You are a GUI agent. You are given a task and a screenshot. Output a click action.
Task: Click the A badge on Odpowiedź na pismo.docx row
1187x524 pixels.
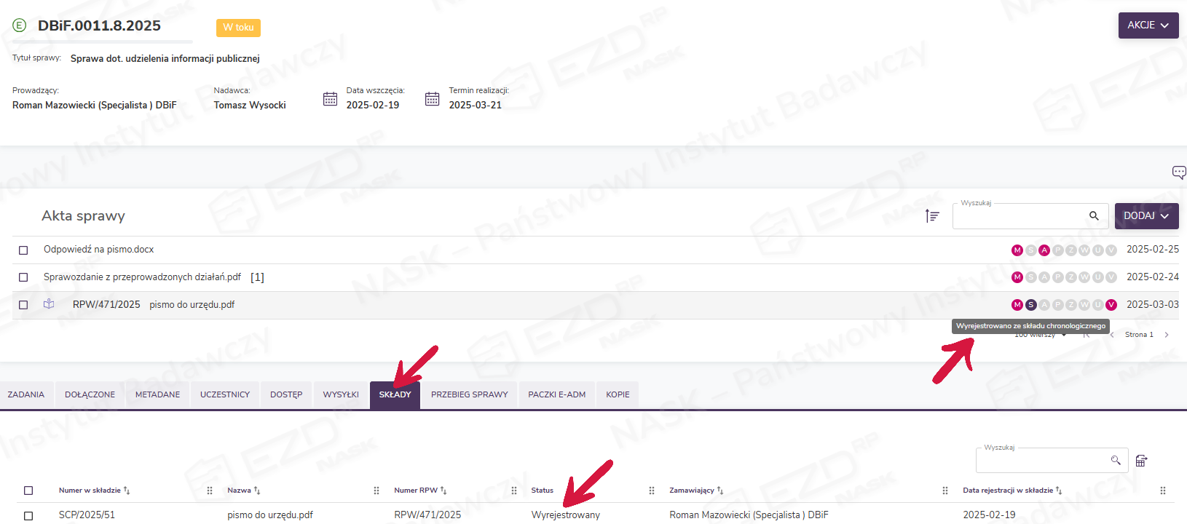tap(1044, 250)
